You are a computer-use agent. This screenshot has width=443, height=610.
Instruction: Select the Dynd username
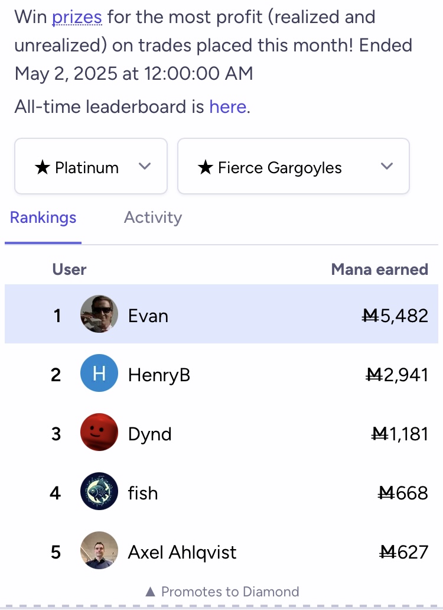coord(149,434)
